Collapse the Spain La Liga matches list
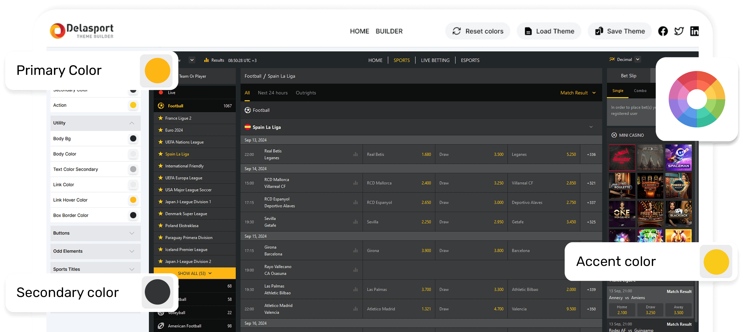The width and height of the screenshot is (743, 332). point(591,127)
